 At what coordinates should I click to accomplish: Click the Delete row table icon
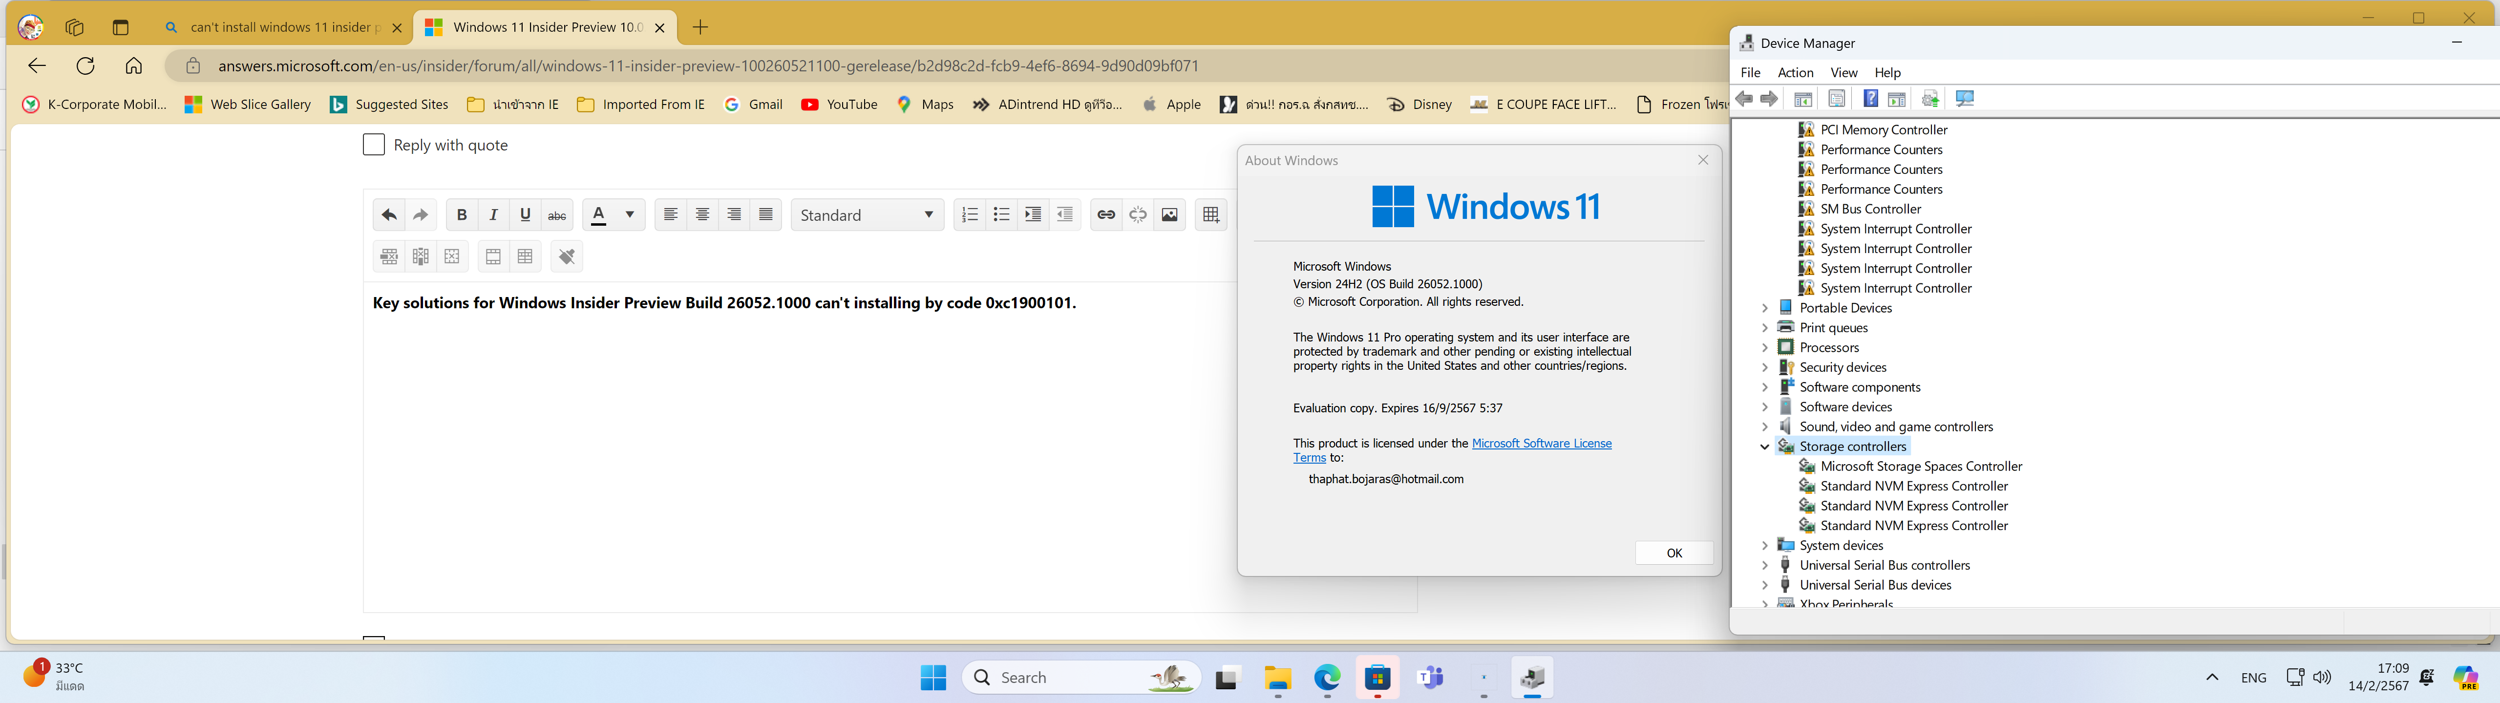click(389, 256)
